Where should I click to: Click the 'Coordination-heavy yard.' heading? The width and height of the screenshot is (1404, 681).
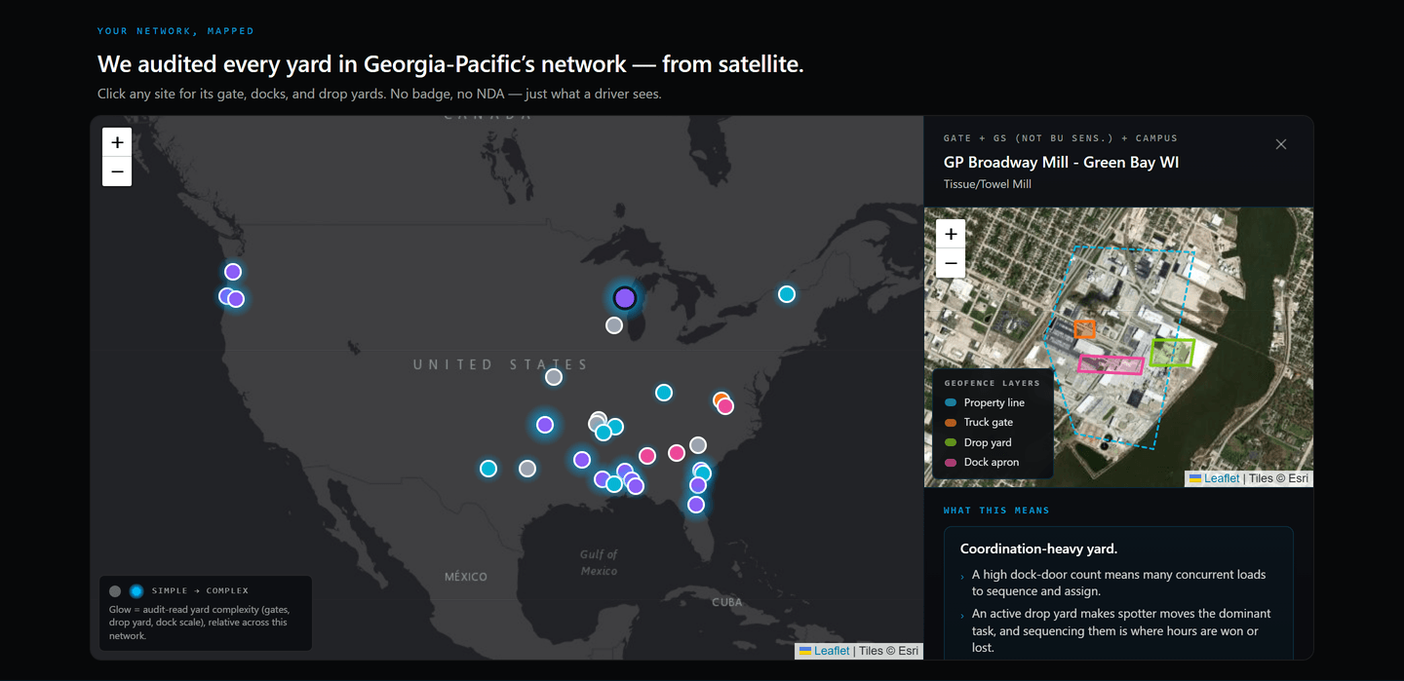click(x=1038, y=549)
